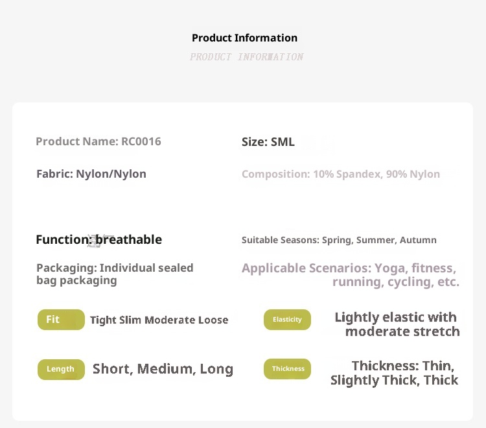Select the Composition 10% Spandex text
Screen dimensions: 486x428
coord(341,174)
